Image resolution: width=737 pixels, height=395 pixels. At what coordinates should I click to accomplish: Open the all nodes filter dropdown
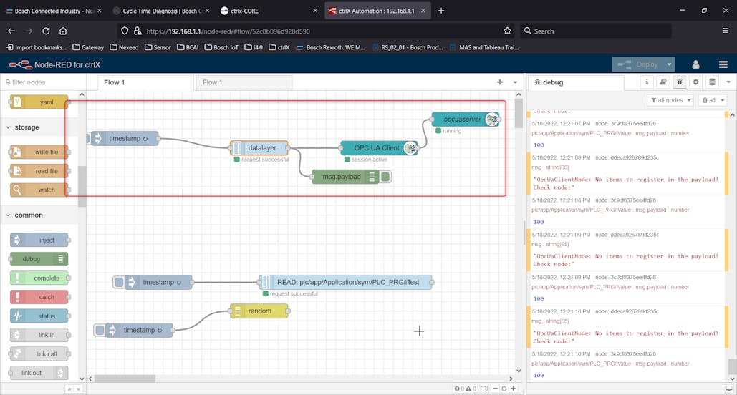click(x=670, y=100)
